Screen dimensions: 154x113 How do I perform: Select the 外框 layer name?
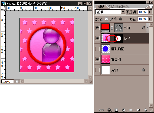coord(127,28)
